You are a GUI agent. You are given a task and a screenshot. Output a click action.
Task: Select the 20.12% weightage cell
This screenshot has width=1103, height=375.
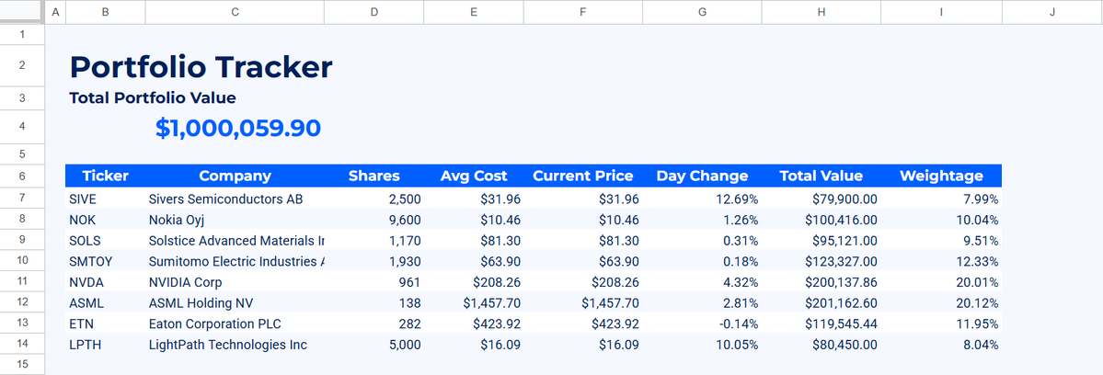pyautogui.click(x=941, y=303)
